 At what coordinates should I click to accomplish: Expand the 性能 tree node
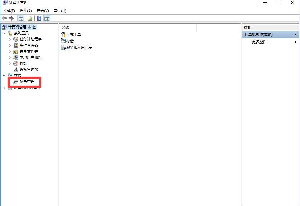tap(10, 64)
